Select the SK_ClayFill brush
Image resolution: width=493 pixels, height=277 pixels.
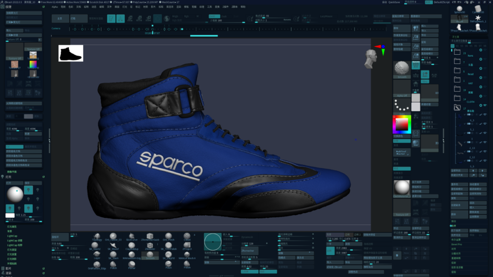(x=168, y=255)
